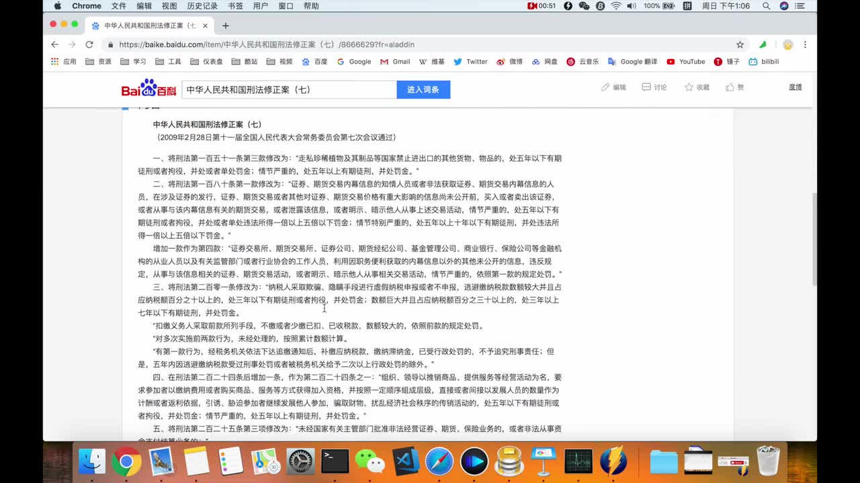Open the 历史记录 menu
The image size is (860, 483).
[x=202, y=6]
